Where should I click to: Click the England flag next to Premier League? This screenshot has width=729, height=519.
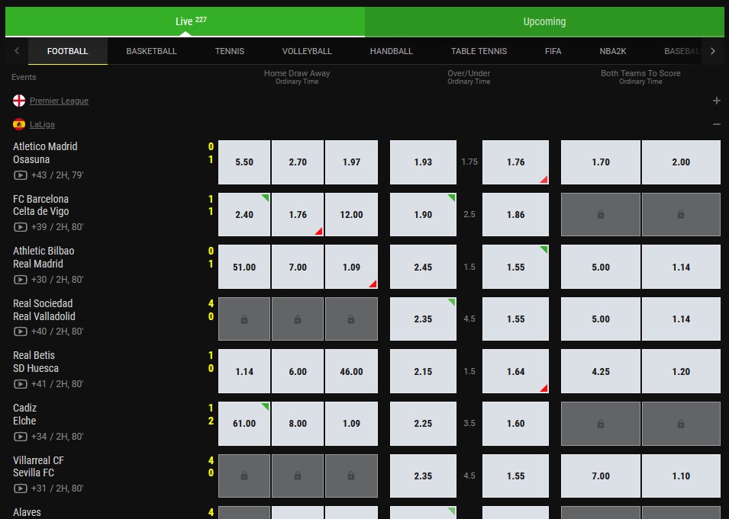[x=18, y=100]
